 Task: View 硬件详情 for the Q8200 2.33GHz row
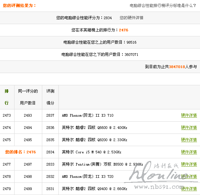coord(189,140)
